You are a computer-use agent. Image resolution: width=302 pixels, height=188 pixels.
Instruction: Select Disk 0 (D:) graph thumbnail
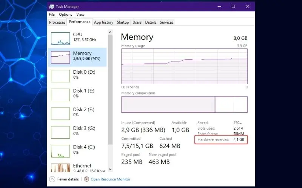60,76
